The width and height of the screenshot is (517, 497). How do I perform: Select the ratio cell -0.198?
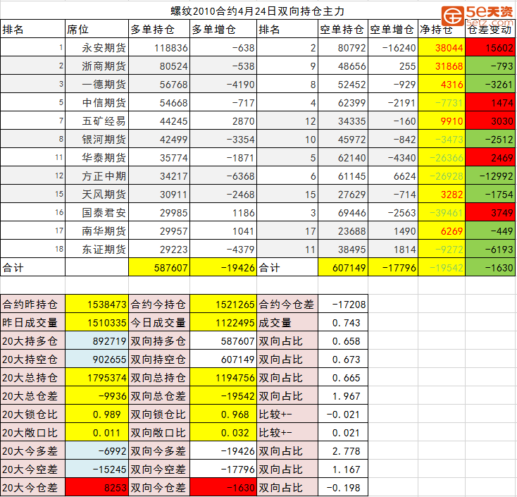tap(343, 487)
